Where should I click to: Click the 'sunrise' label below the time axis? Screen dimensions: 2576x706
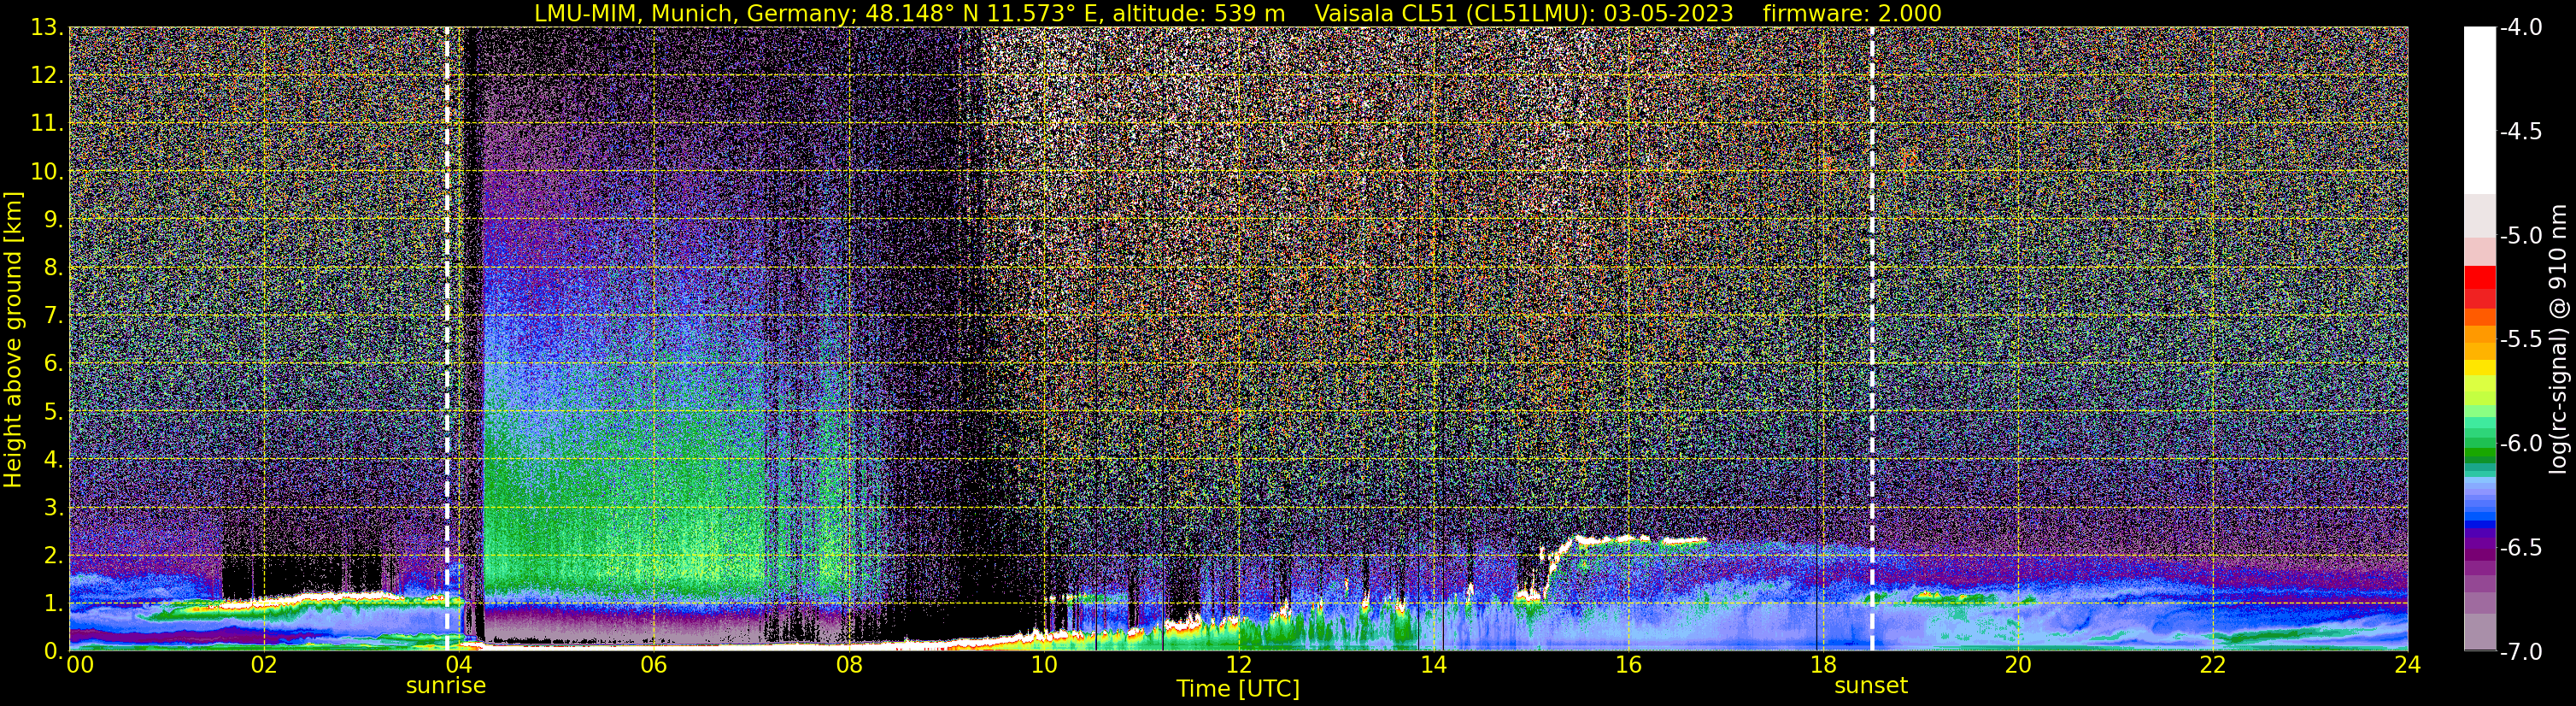(445, 686)
